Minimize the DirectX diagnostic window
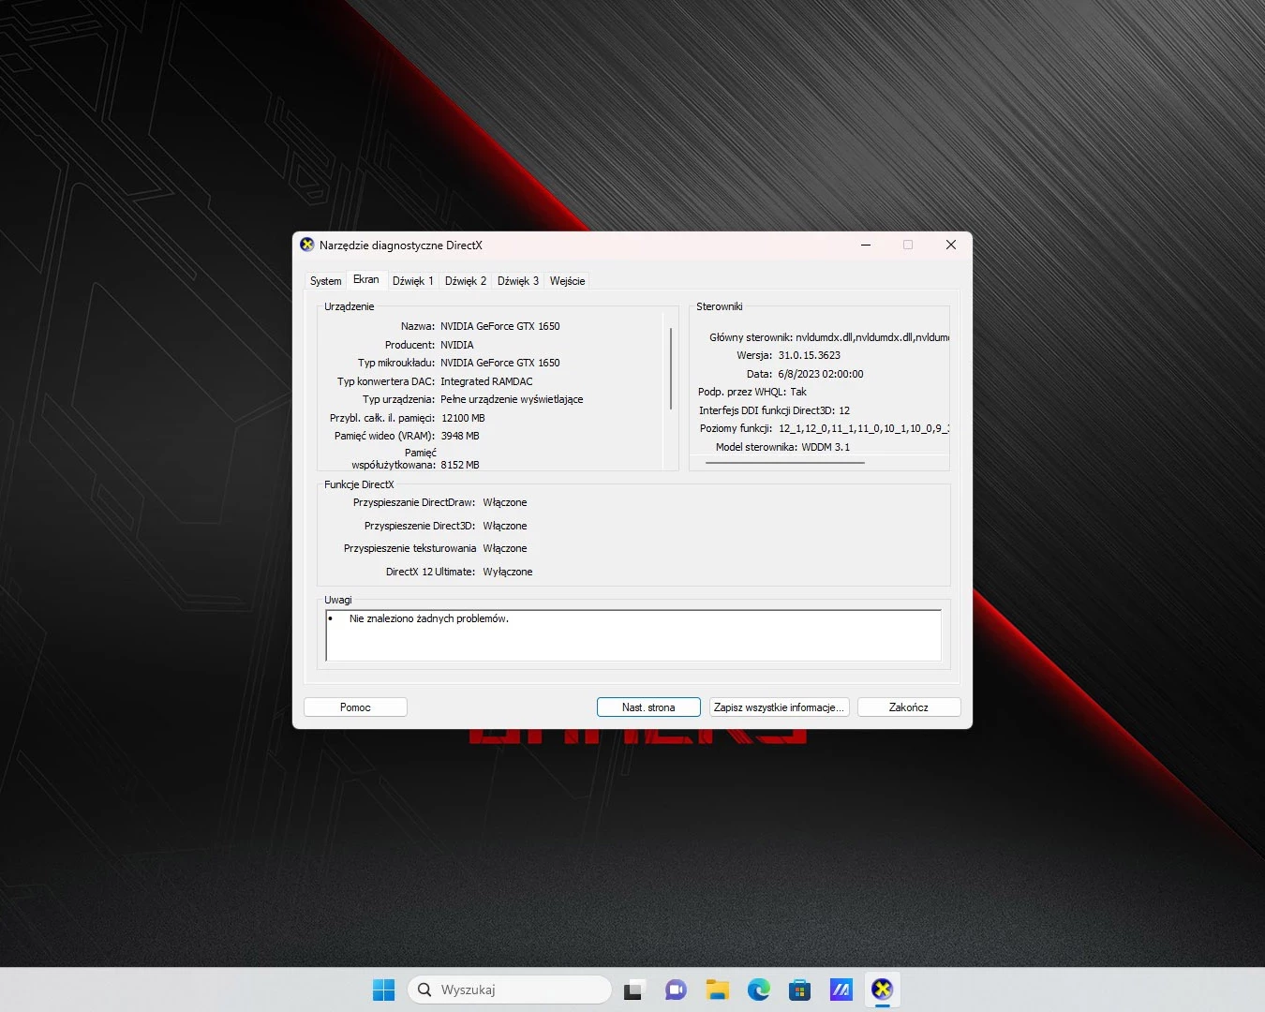 click(x=866, y=246)
